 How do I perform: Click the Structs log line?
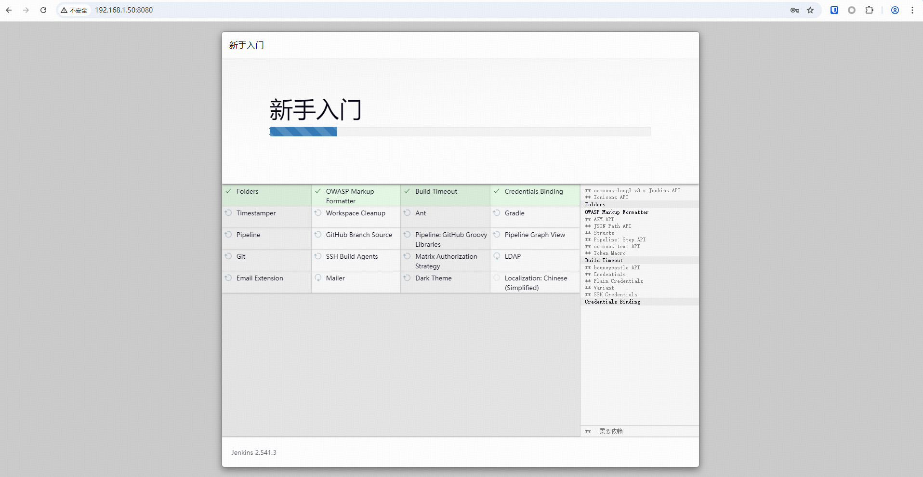(x=599, y=233)
